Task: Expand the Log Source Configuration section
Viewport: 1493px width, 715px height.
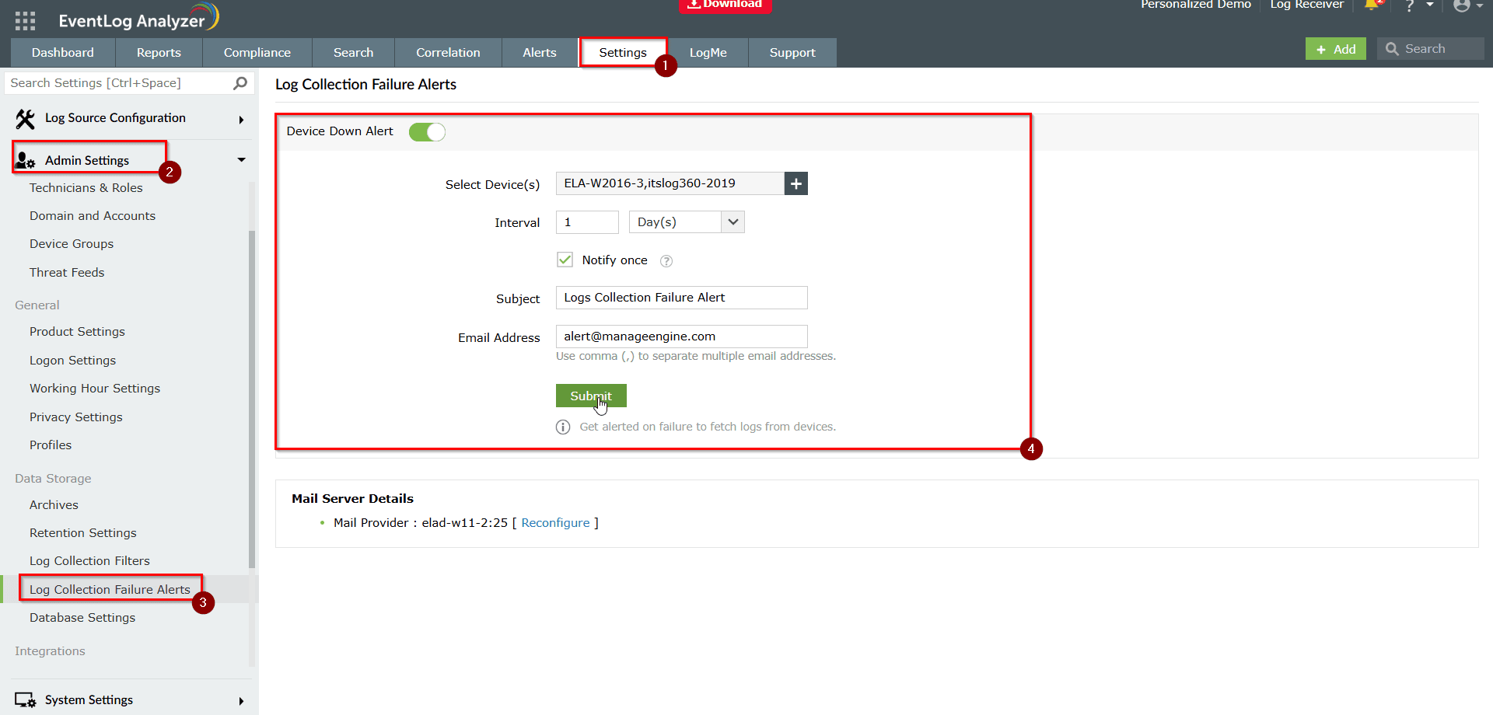Action: (241, 120)
